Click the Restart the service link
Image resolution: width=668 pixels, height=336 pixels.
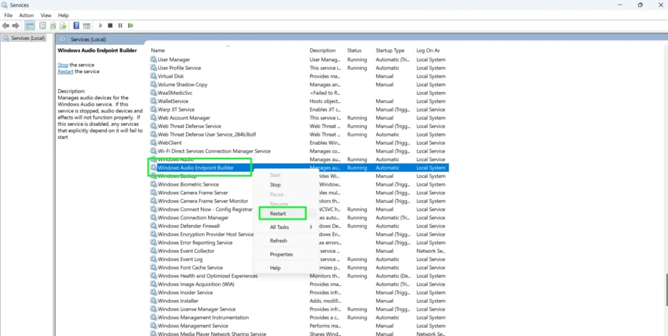(x=66, y=72)
